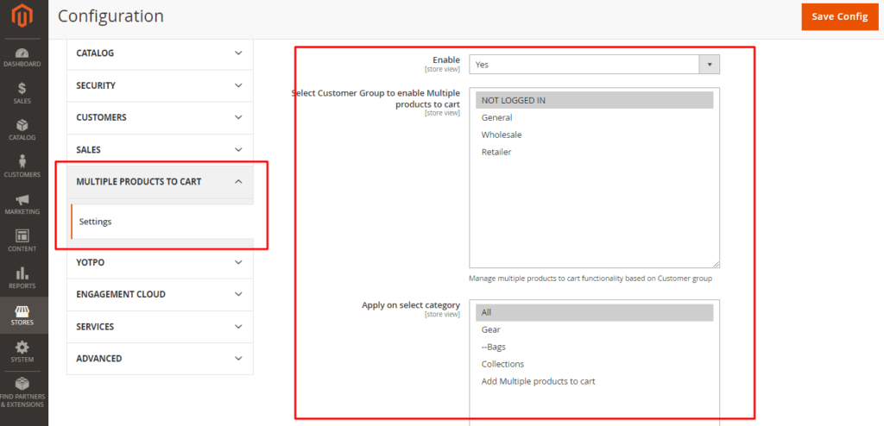Image resolution: width=884 pixels, height=426 pixels.
Task: Click the Save Config button
Action: pos(839,17)
